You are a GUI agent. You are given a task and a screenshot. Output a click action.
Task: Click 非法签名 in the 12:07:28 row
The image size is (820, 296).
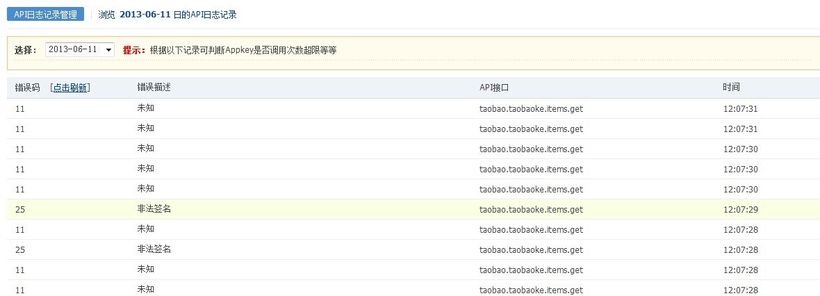[x=154, y=249]
